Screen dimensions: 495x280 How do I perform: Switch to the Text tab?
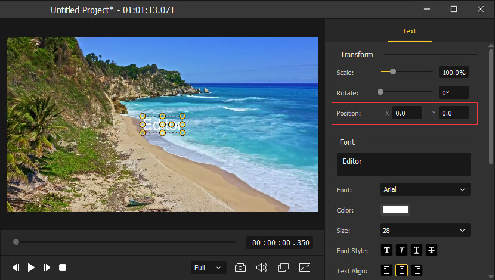point(409,31)
